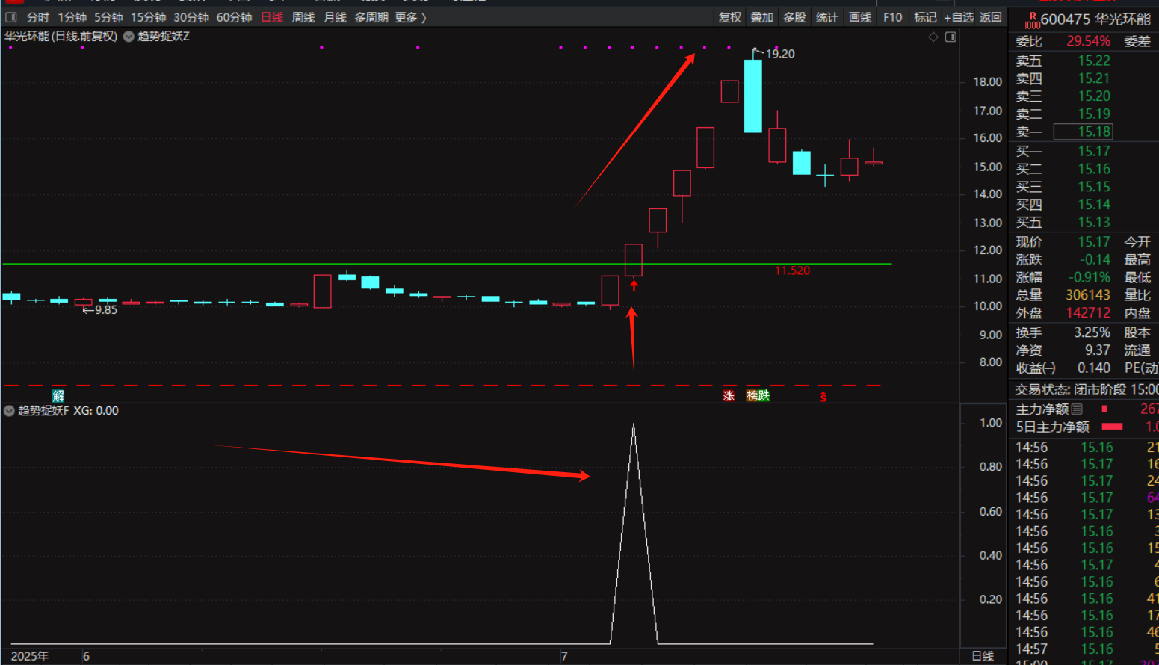
Task: Switch to 周线 weekly chart
Action: [x=303, y=17]
